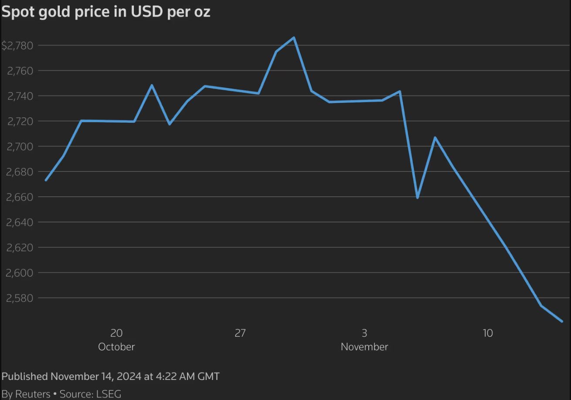The image size is (571, 400).
Task: Click the "Published November 14, 2024" timestamp
Action: point(111,376)
